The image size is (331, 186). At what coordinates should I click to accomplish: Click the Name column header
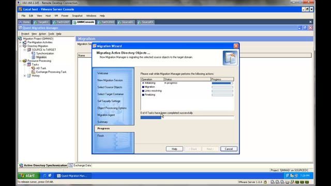[84, 55]
